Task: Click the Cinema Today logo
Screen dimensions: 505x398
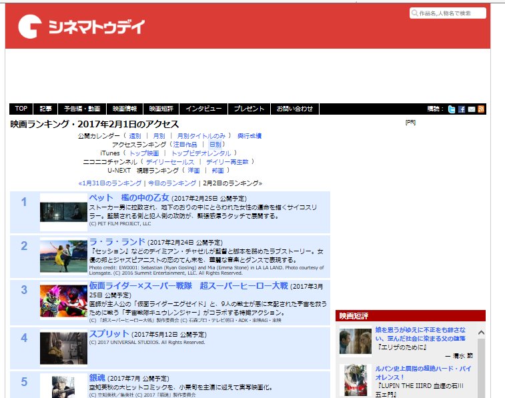Action: click(81, 27)
